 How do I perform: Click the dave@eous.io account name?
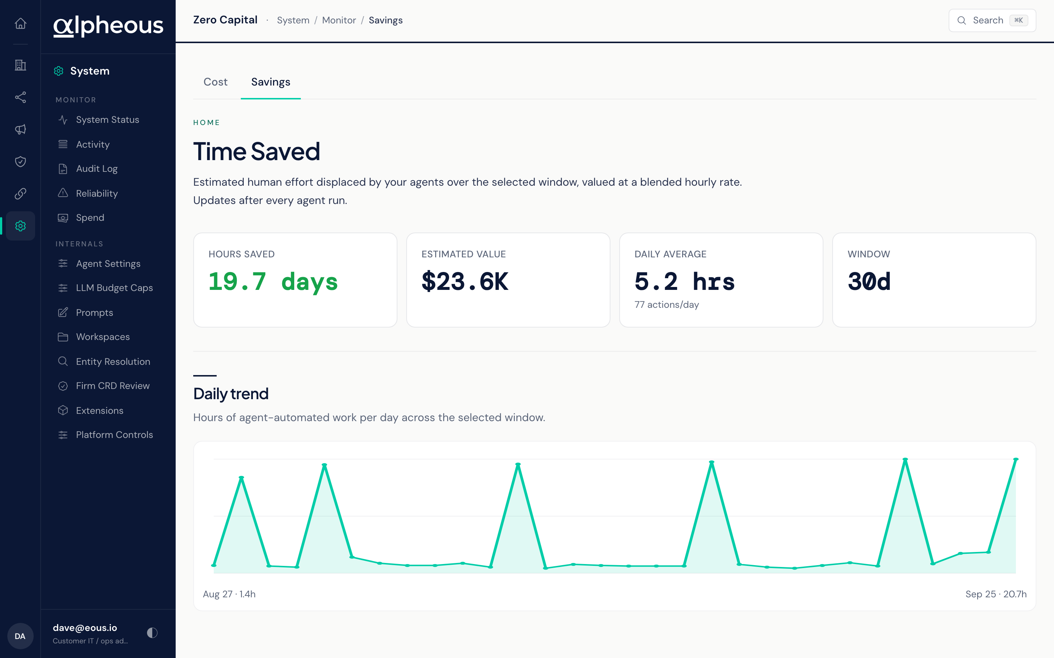[85, 628]
